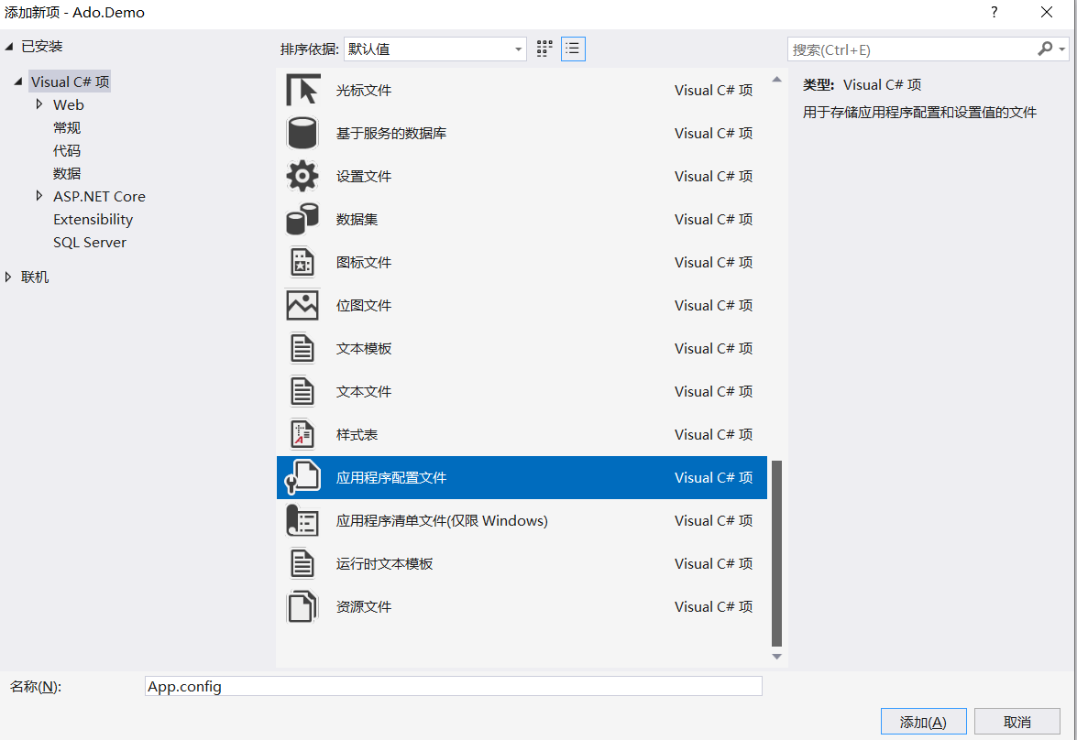Switch to the list view mode
Screen dimensions: 1077x740
573,49
